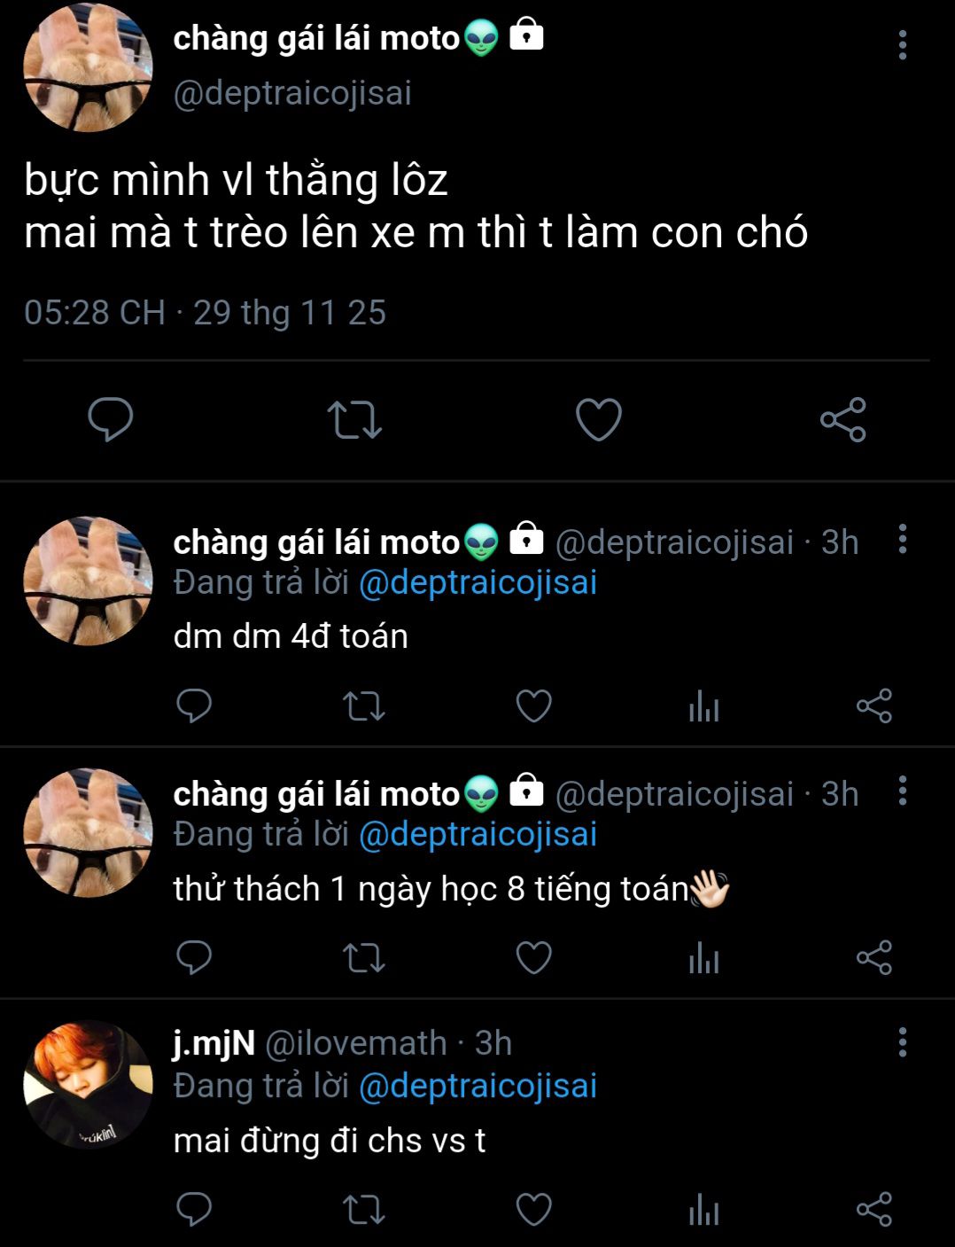Open more options for 'dm dm 4đ toán' reply
Image resolution: width=955 pixels, height=1247 pixels.
902,539
